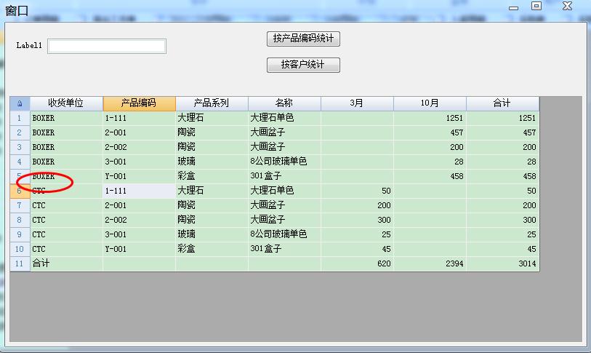Click 大理石 series cell in row 1

pyautogui.click(x=212, y=118)
